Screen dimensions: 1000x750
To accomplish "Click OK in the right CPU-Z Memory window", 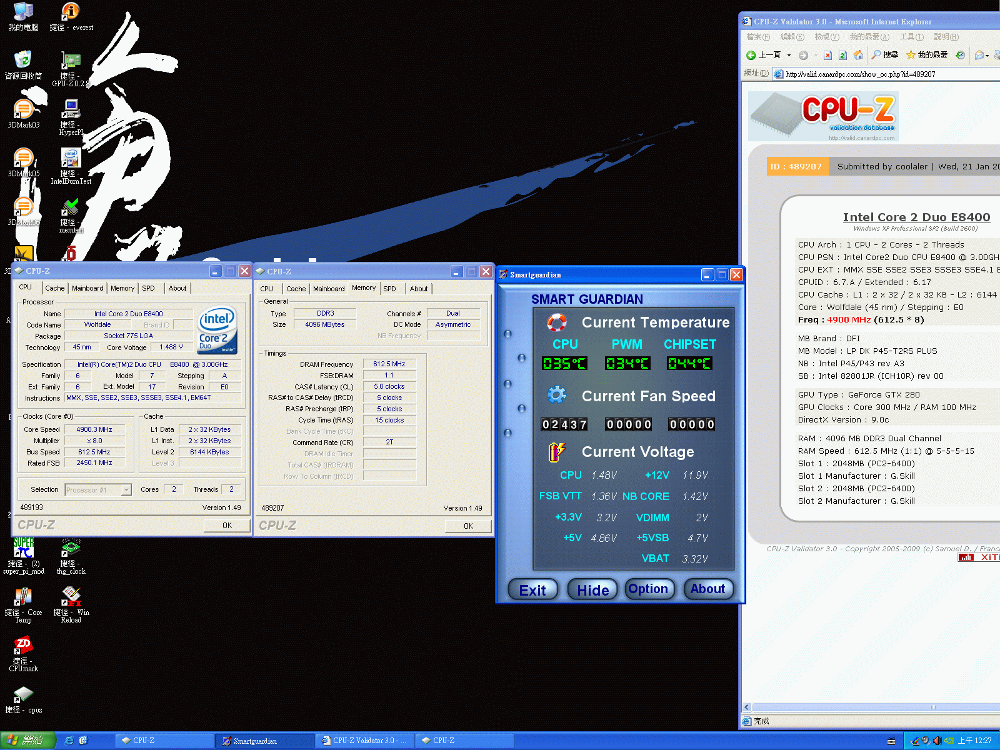I will [x=468, y=526].
